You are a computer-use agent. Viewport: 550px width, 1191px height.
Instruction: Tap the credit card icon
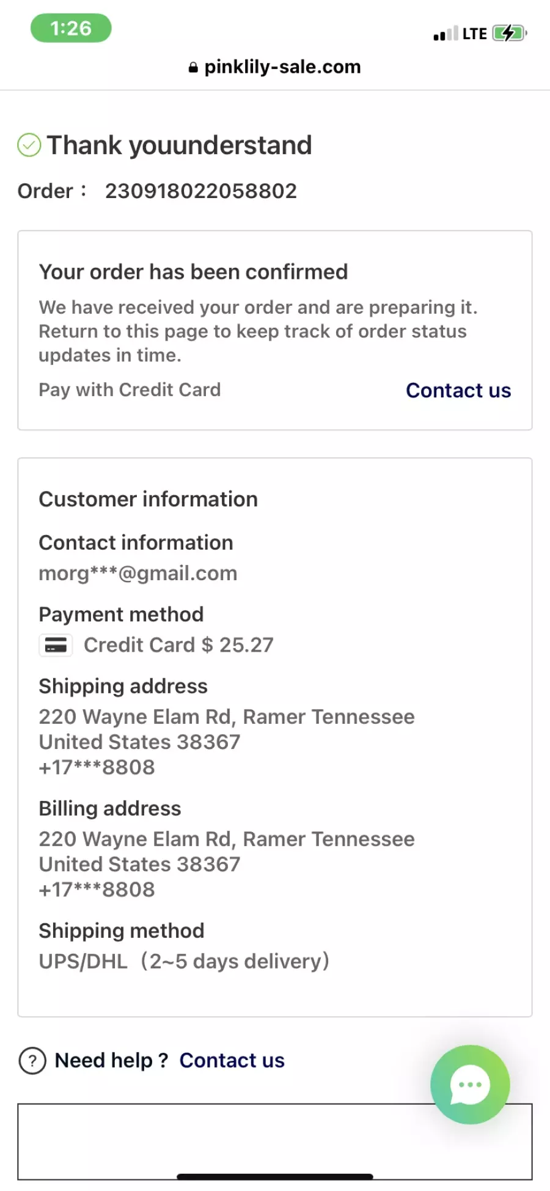56,645
